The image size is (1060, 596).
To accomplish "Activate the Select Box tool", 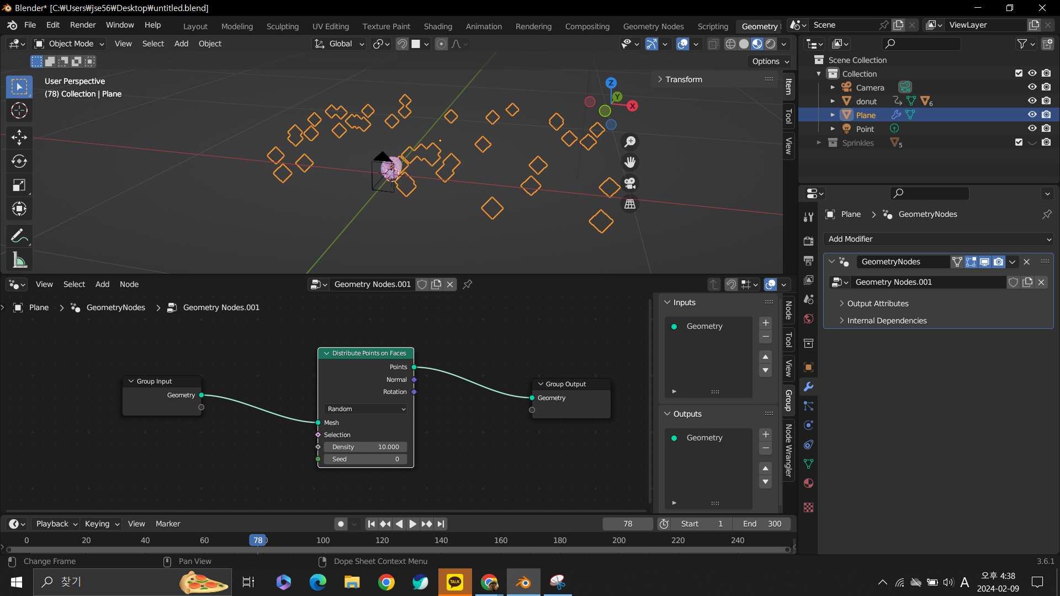I will [x=19, y=87].
